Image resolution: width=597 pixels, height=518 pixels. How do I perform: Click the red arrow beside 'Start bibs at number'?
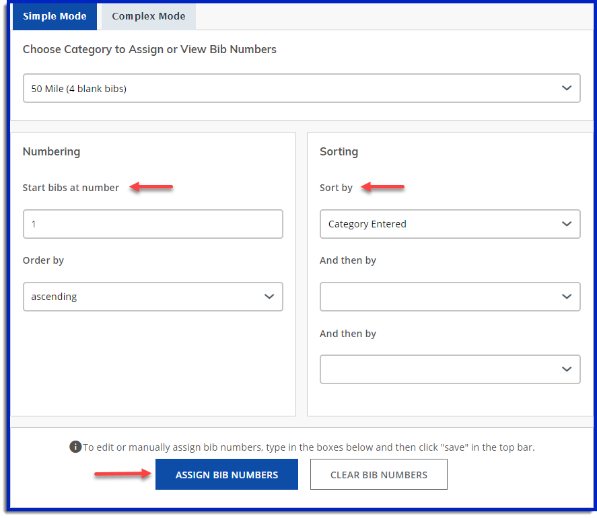(152, 187)
